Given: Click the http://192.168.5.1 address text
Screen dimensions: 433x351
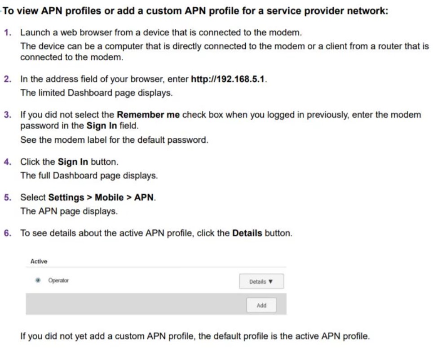Looking at the screenshot, I should click(x=228, y=79).
